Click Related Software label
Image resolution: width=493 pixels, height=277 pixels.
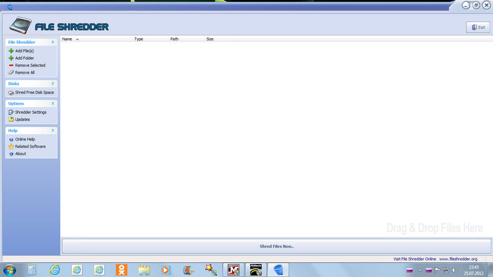(30, 147)
